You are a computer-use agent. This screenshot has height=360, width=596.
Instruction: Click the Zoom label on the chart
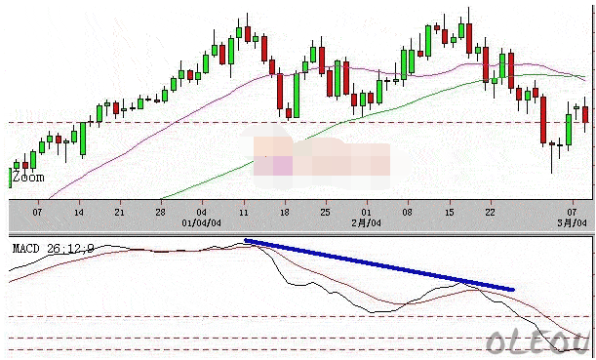click(28, 178)
